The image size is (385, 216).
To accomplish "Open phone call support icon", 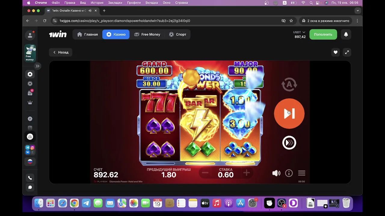I will click(30, 178).
